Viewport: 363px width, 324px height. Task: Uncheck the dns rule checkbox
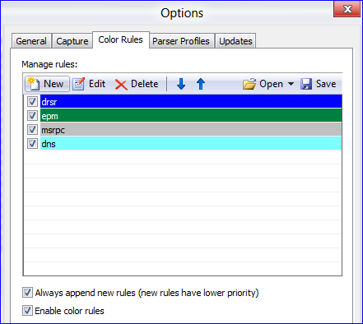[32, 143]
